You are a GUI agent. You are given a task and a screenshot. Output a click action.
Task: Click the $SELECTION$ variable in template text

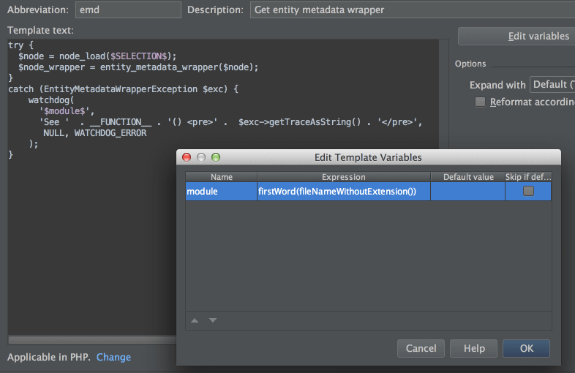(138, 56)
